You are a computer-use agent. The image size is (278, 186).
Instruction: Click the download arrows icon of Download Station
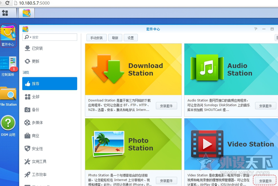108,69
